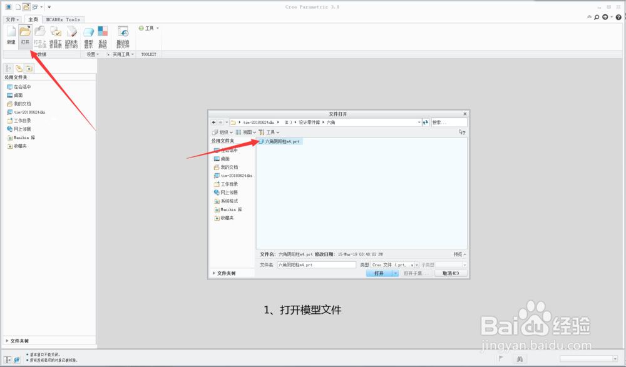Click the 系统颜色 (System Colors) icon
Screen dimensions: 626x367
pos(103,37)
